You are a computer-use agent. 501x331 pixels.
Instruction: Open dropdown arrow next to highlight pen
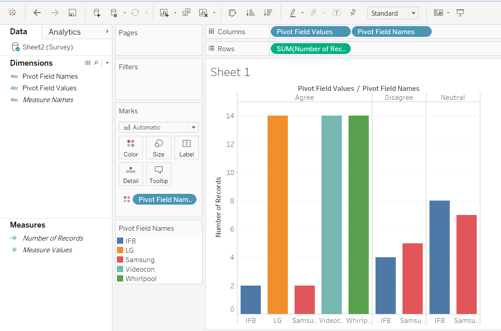pos(302,13)
